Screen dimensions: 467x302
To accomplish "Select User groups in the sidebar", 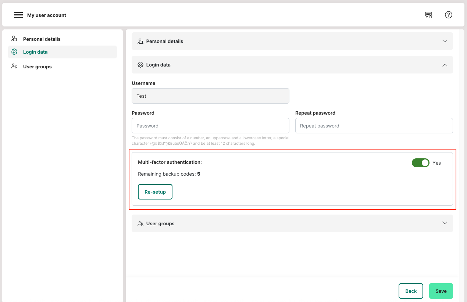I will click(x=37, y=66).
